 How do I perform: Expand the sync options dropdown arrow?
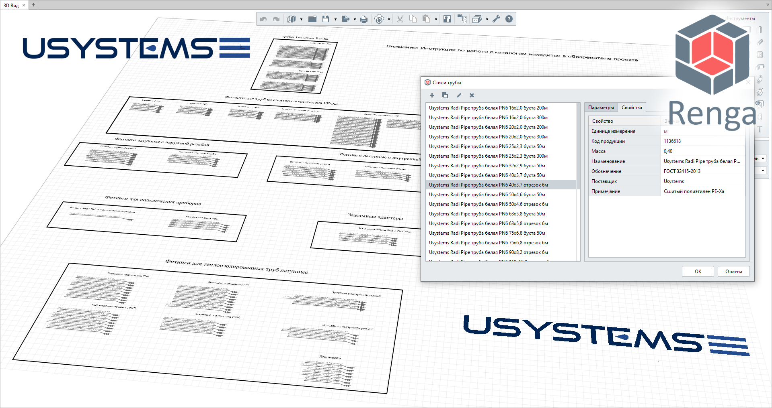389,19
